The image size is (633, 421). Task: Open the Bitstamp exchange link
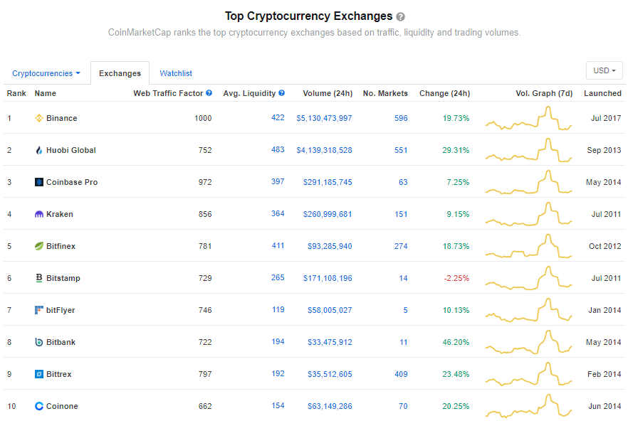(x=63, y=278)
